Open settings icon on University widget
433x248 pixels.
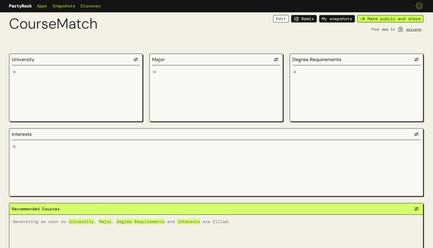pyautogui.click(x=135, y=60)
